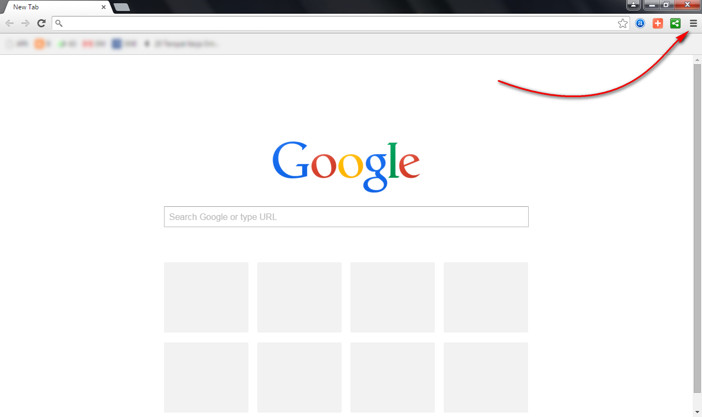Open the '20 Tempat Kerja' bookmark
The width and height of the screenshot is (702, 417).
coord(182,44)
